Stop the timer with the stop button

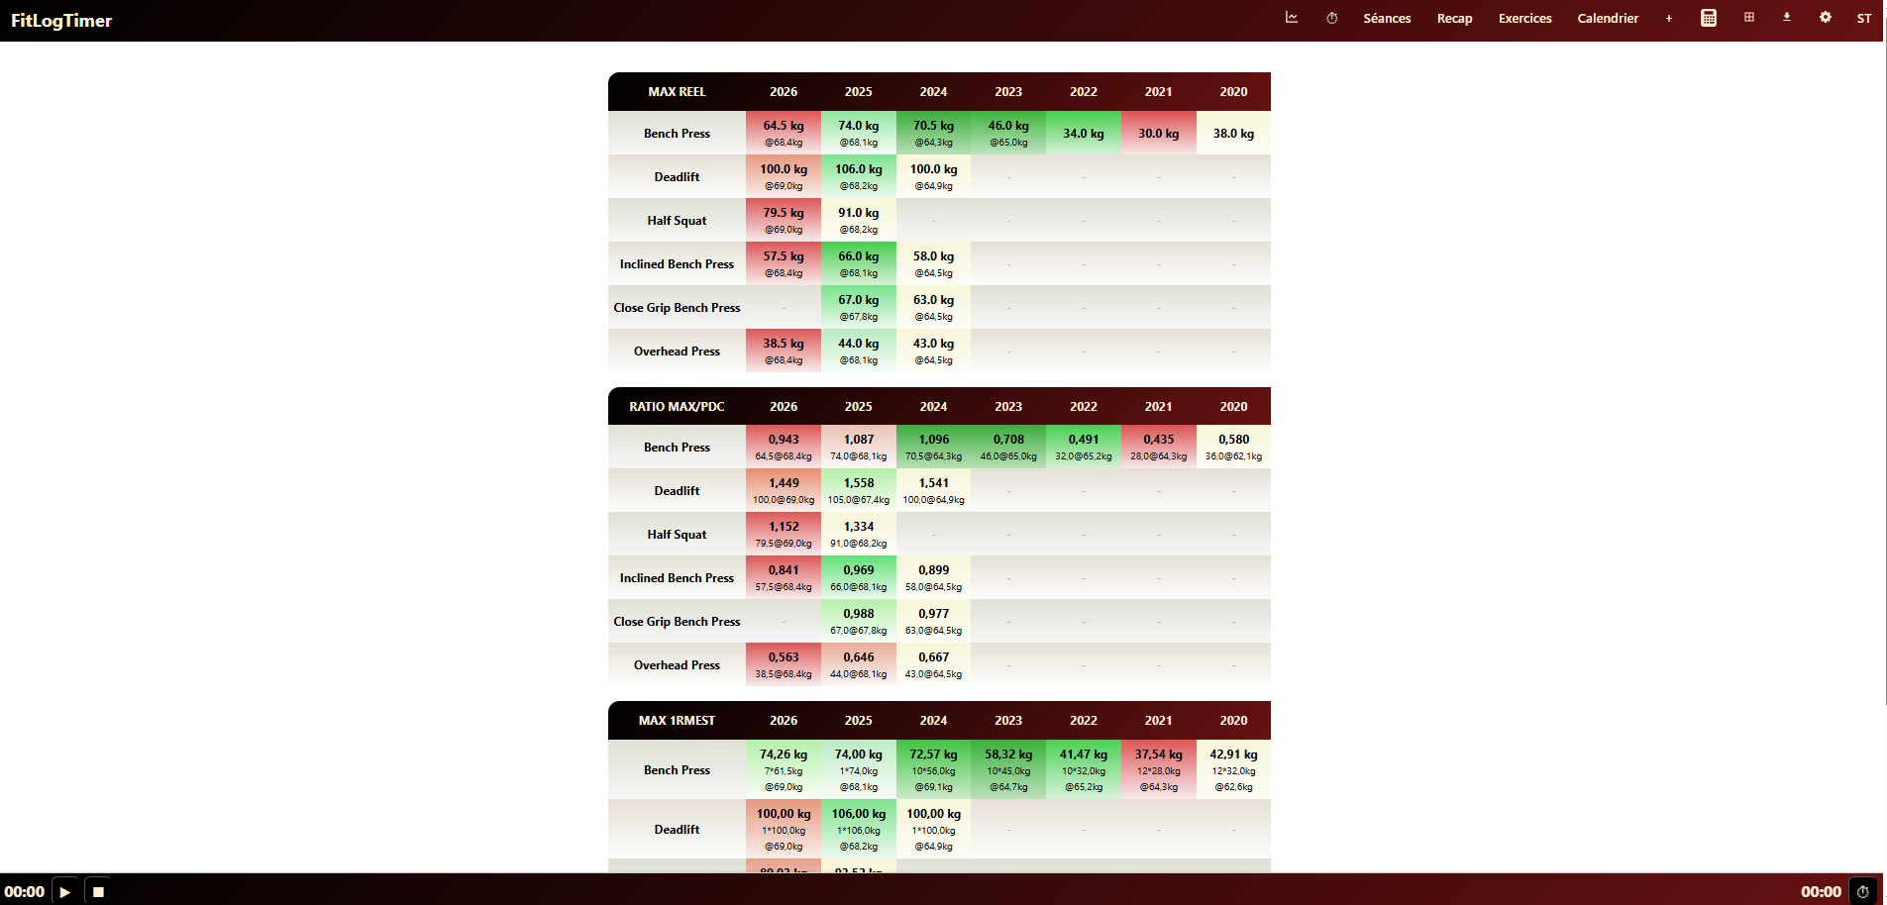coord(98,891)
